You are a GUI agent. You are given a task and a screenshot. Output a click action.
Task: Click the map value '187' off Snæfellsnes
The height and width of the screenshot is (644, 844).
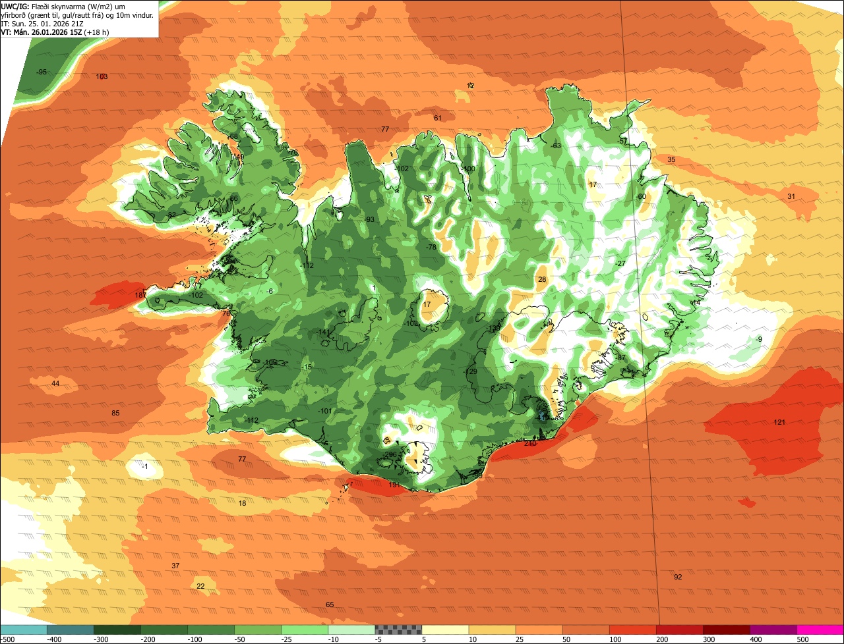[140, 296]
